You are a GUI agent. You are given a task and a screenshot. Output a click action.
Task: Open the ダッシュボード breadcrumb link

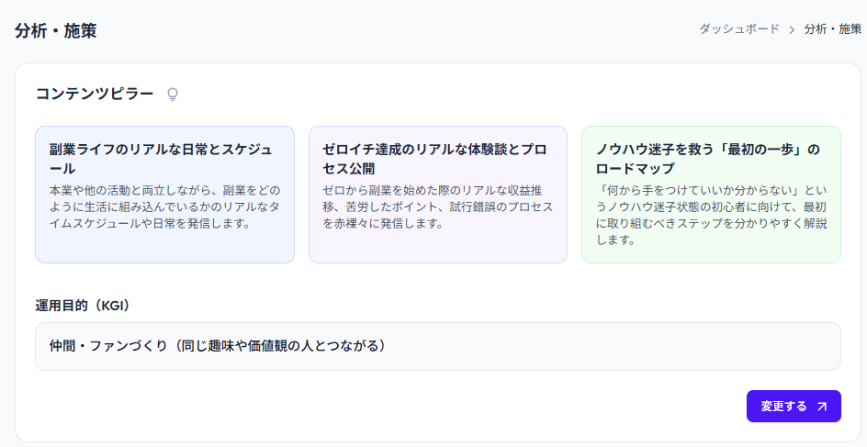point(738,29)
